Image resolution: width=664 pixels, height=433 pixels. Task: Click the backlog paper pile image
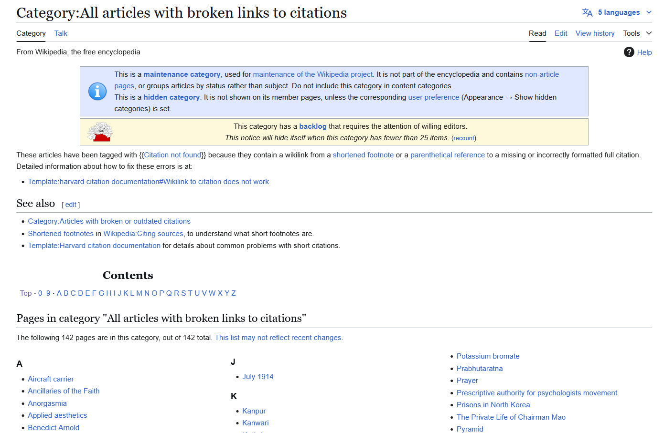click(x=100, y=132)
